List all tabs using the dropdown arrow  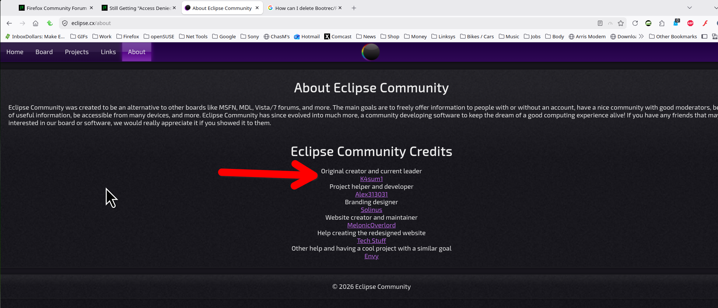point(690,8)
